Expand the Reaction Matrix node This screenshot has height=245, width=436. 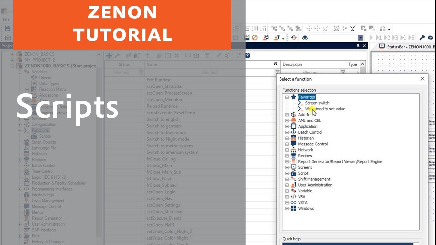point(27,89)
